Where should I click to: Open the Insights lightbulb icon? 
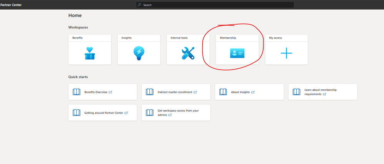click(x=139, y=53)
